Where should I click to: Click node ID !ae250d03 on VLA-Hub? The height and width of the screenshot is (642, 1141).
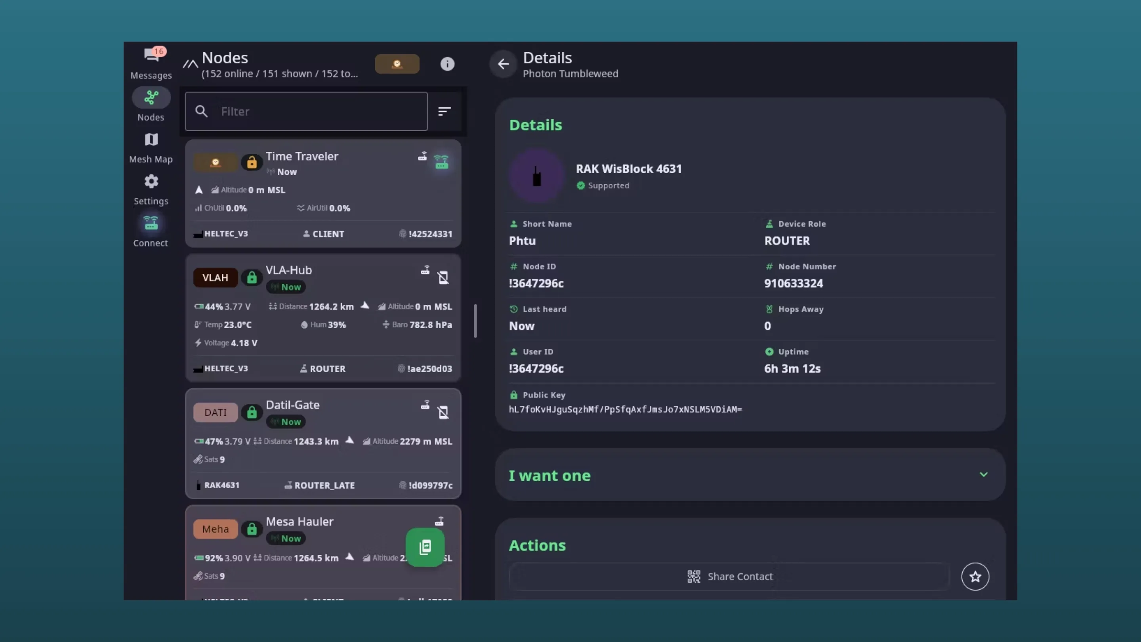(425, 369)
